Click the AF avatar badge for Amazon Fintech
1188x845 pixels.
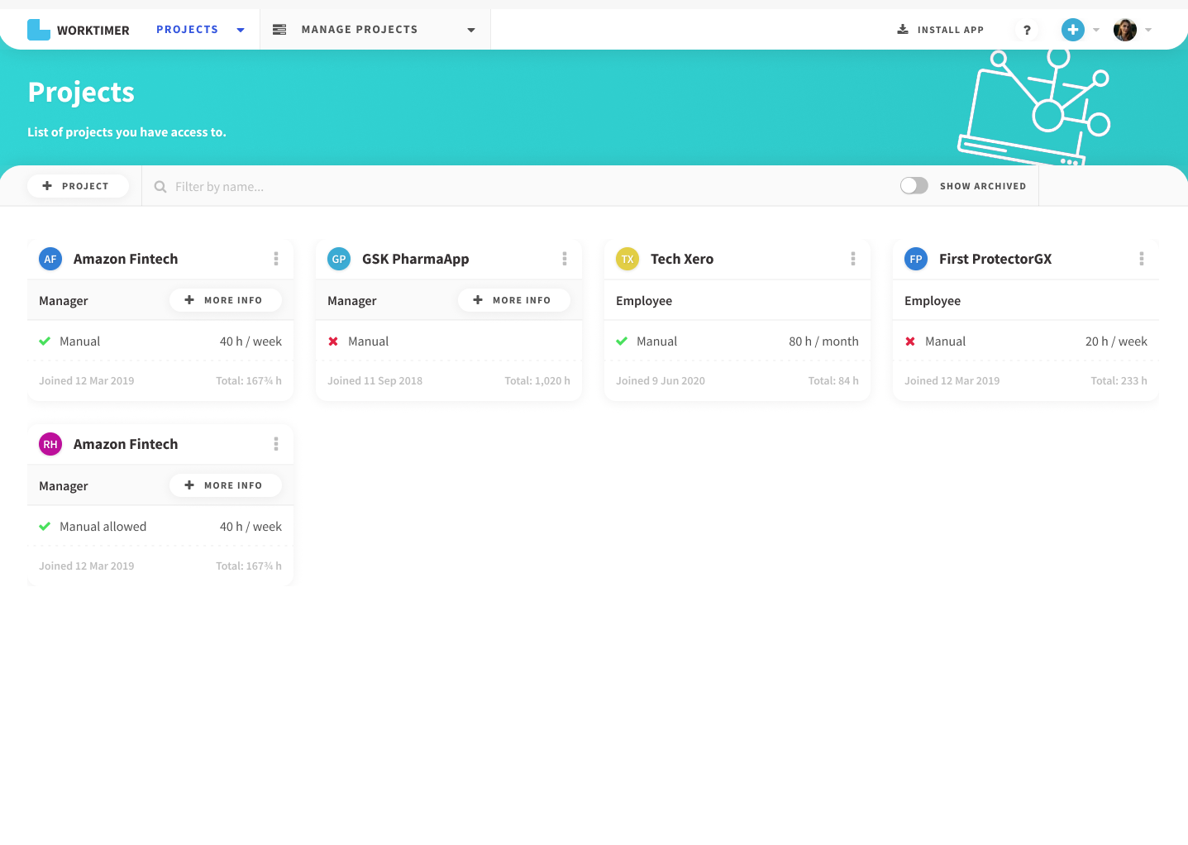point(50,259)
